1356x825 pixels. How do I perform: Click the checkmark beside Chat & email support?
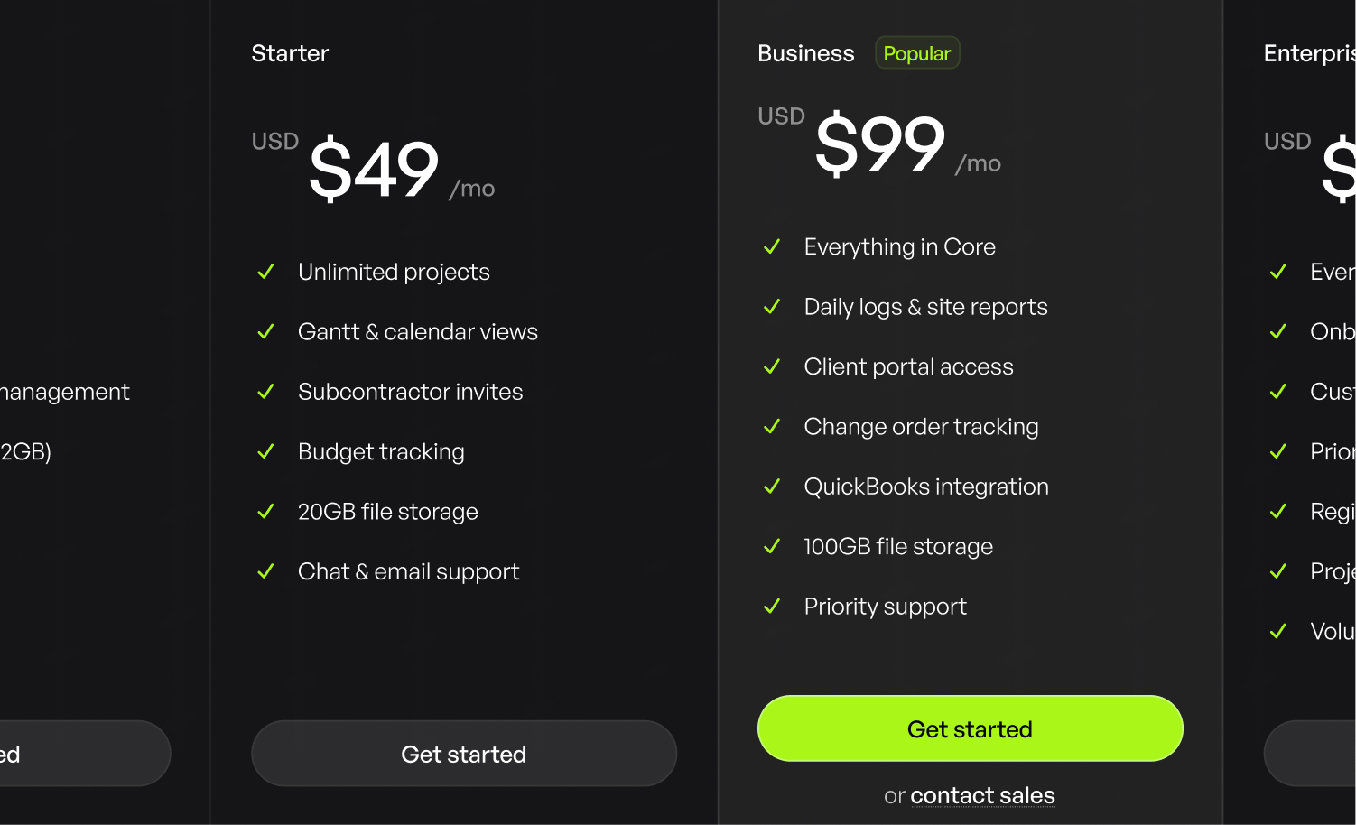[265, 571]
